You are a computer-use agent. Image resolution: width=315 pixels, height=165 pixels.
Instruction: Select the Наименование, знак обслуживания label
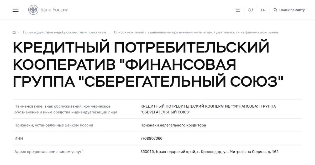[x=66, y=109]
